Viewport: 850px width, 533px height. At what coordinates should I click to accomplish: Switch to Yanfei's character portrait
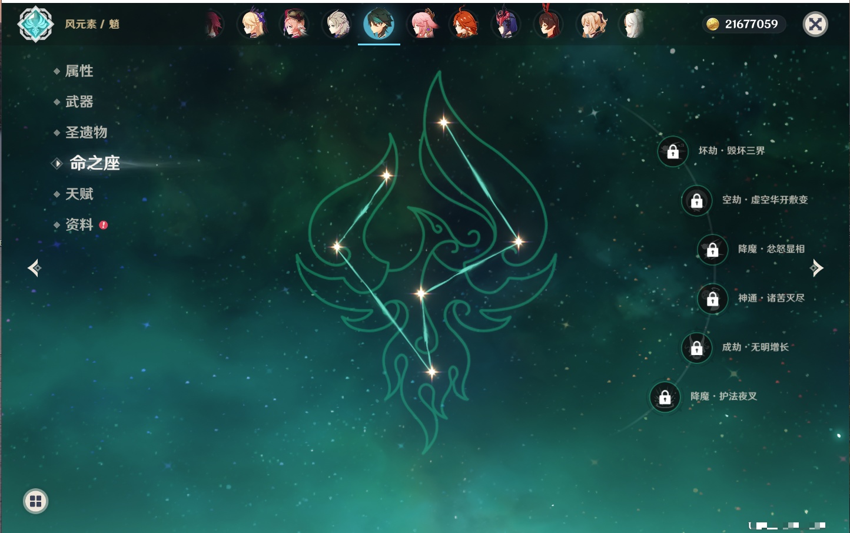point(295,25)
